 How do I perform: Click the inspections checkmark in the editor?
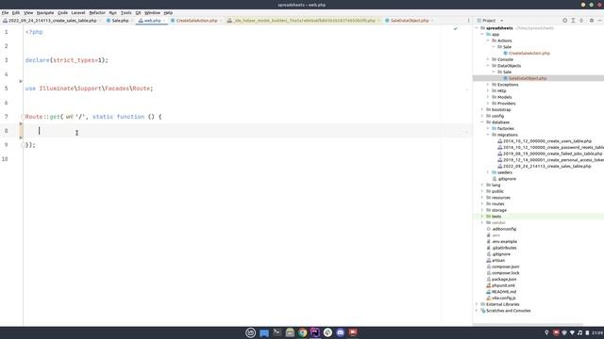click(x=455, y=28)
